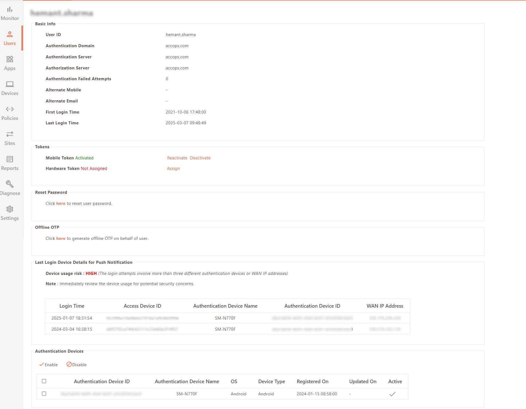526x409 pixels.
Task: Check the SM-N770F device row checkbox
Action: point(44,394)
